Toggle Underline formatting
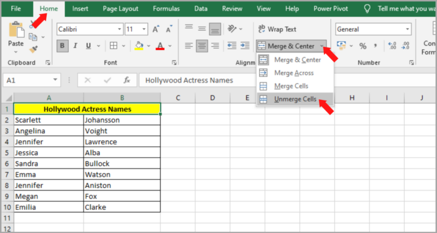Viewport: 437px width, 233px height. (89, 46)
